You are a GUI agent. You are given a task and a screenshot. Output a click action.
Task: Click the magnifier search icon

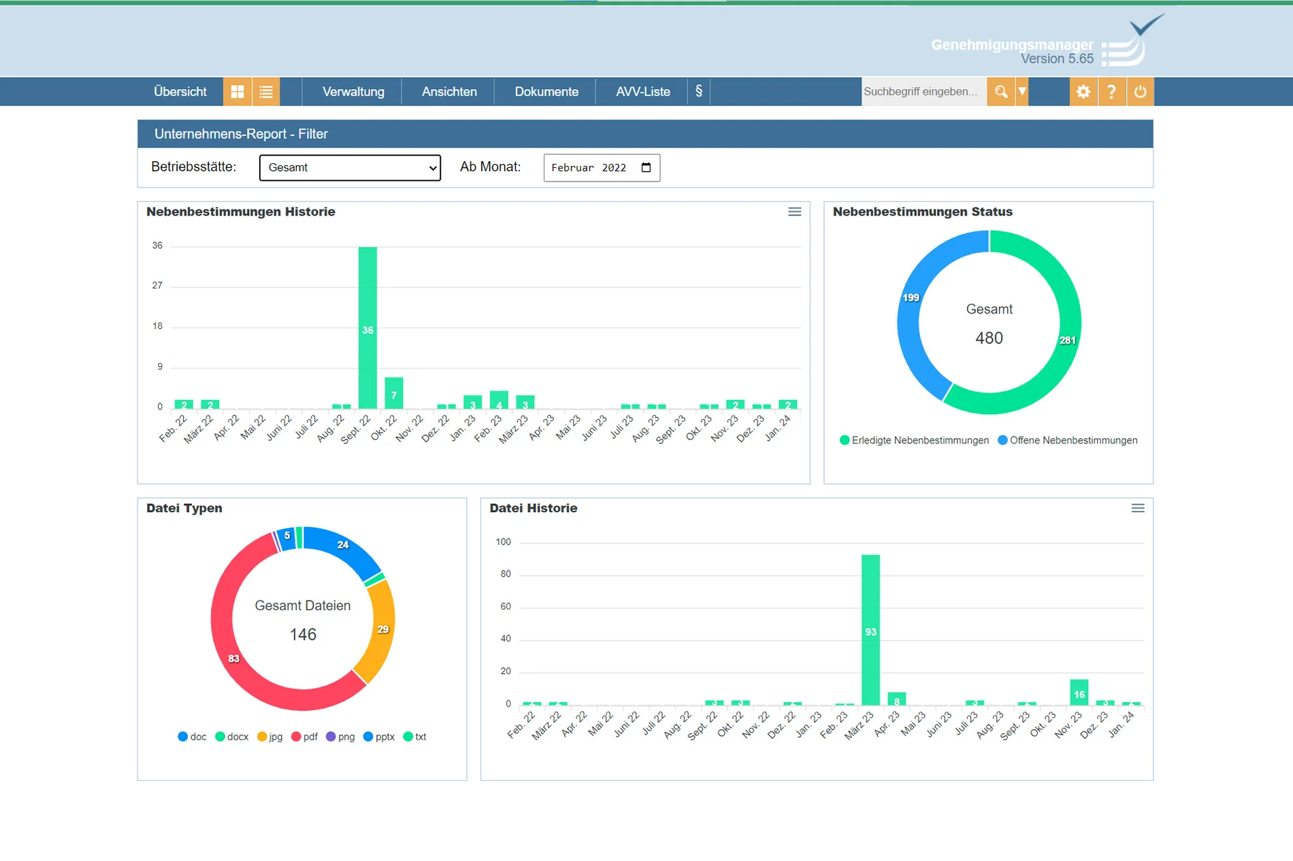click(1000, 92)
